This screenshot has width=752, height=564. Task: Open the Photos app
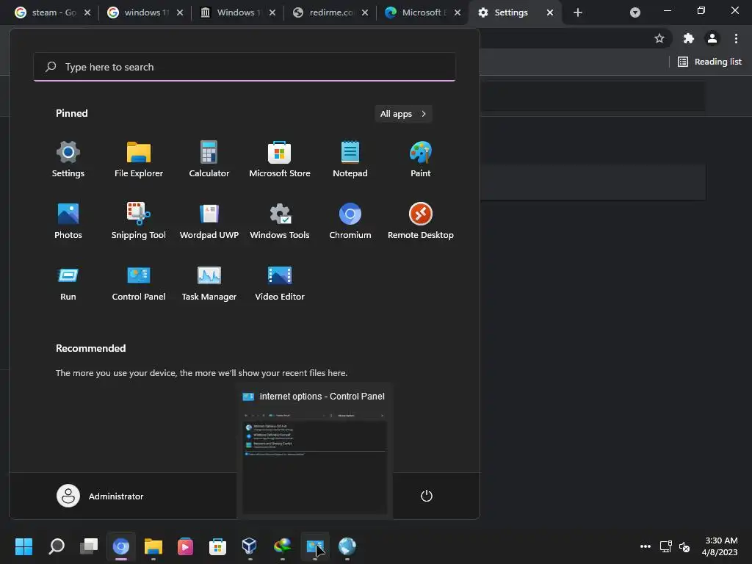point(68,220)
